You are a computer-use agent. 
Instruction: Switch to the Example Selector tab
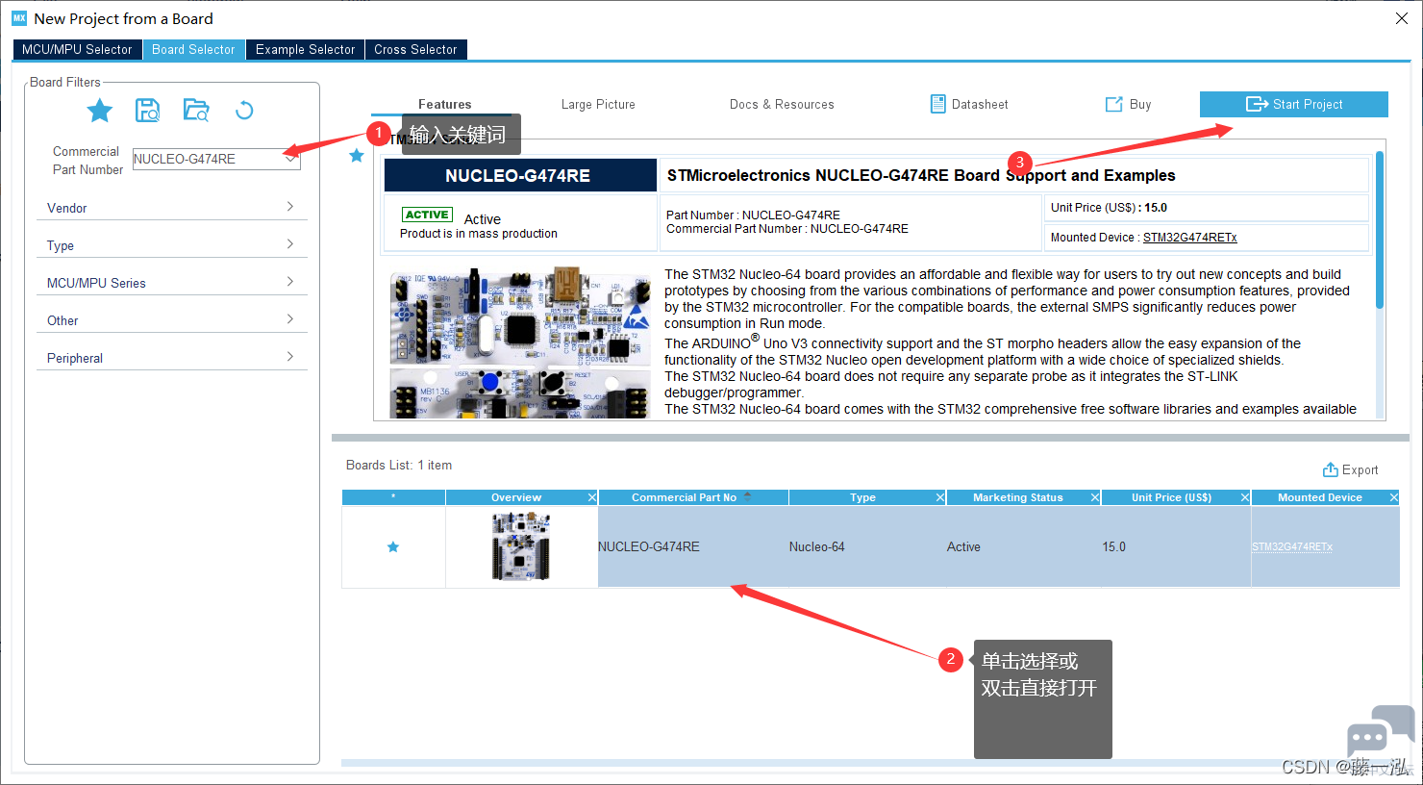pyautogui.click(x=305, y=49)
